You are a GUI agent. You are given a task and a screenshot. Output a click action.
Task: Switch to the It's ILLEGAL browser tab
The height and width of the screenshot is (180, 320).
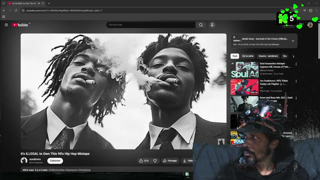(x=24, y=3)
